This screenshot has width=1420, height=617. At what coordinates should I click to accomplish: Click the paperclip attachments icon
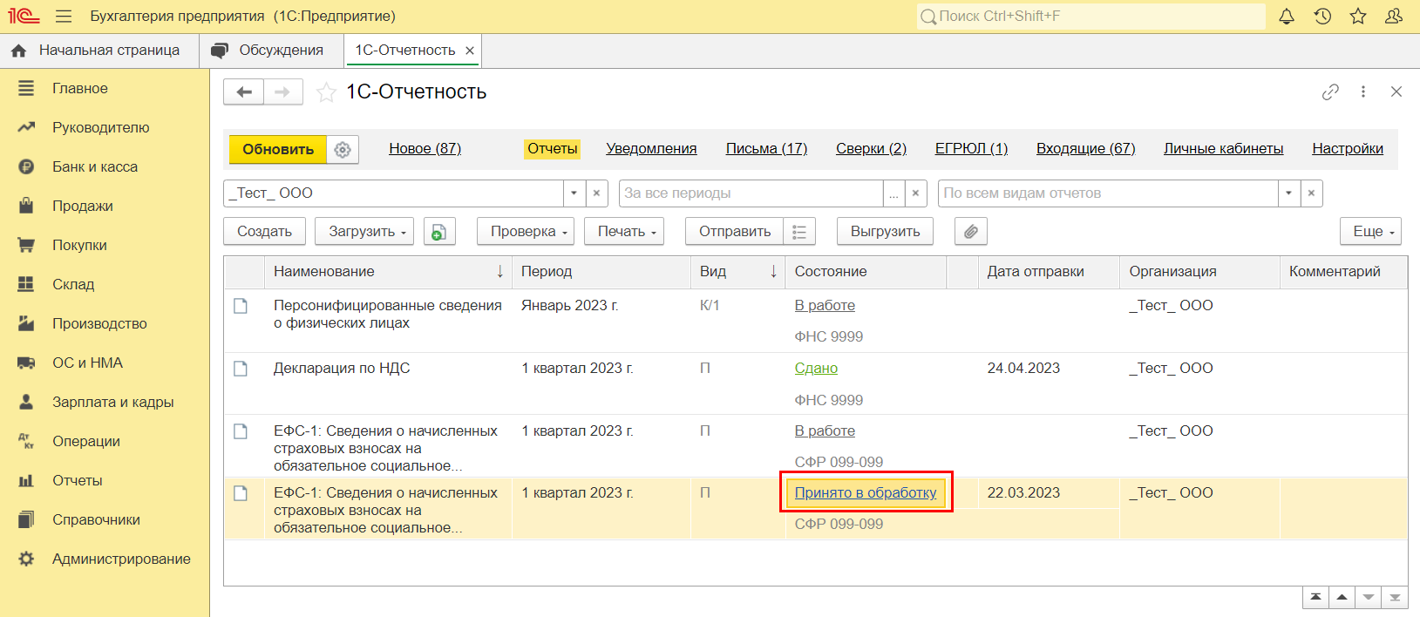click(x=971, y=232)
